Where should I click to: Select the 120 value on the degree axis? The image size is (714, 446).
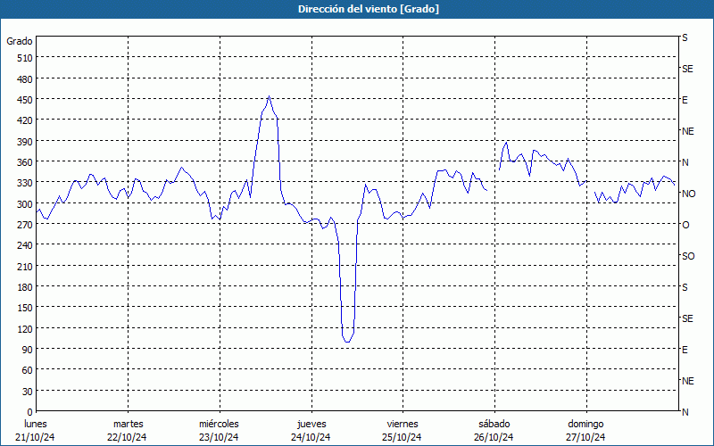25,328
